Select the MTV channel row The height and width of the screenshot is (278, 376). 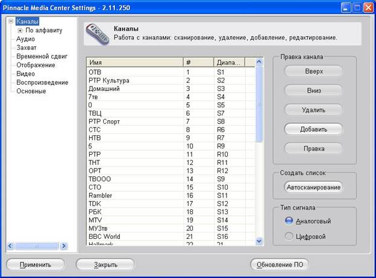point(171,220)
